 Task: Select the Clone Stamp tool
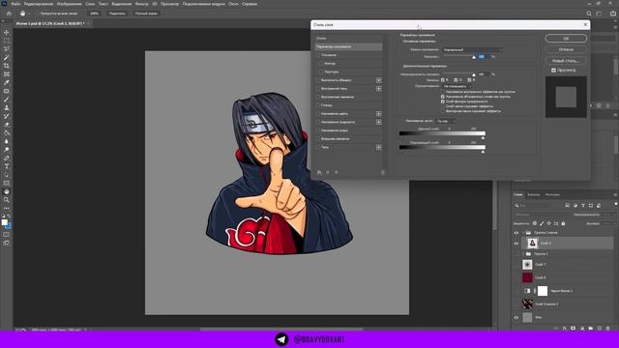[7, 107]
